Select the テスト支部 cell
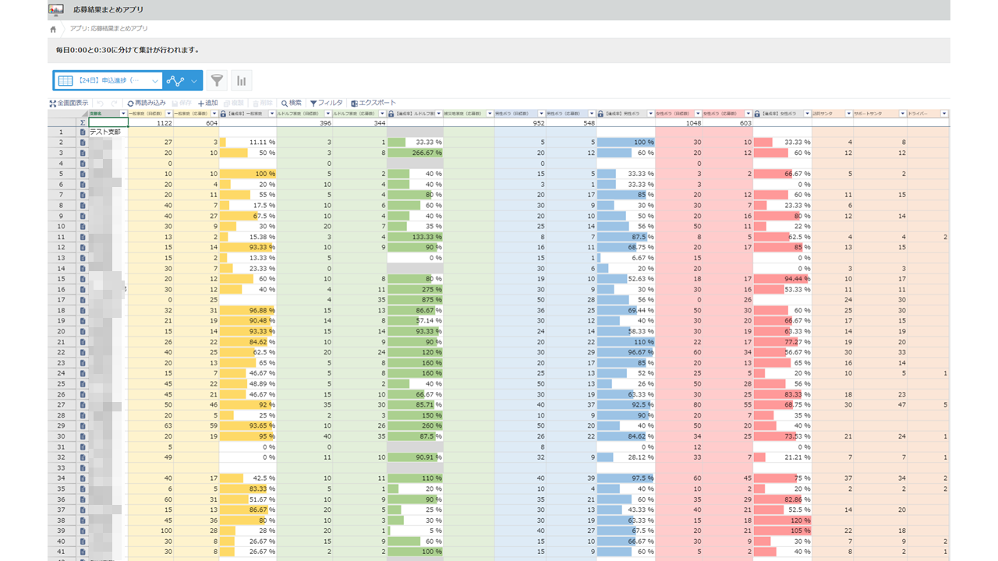The height and width of the screenshot is (561, 998). pos(108,132)
